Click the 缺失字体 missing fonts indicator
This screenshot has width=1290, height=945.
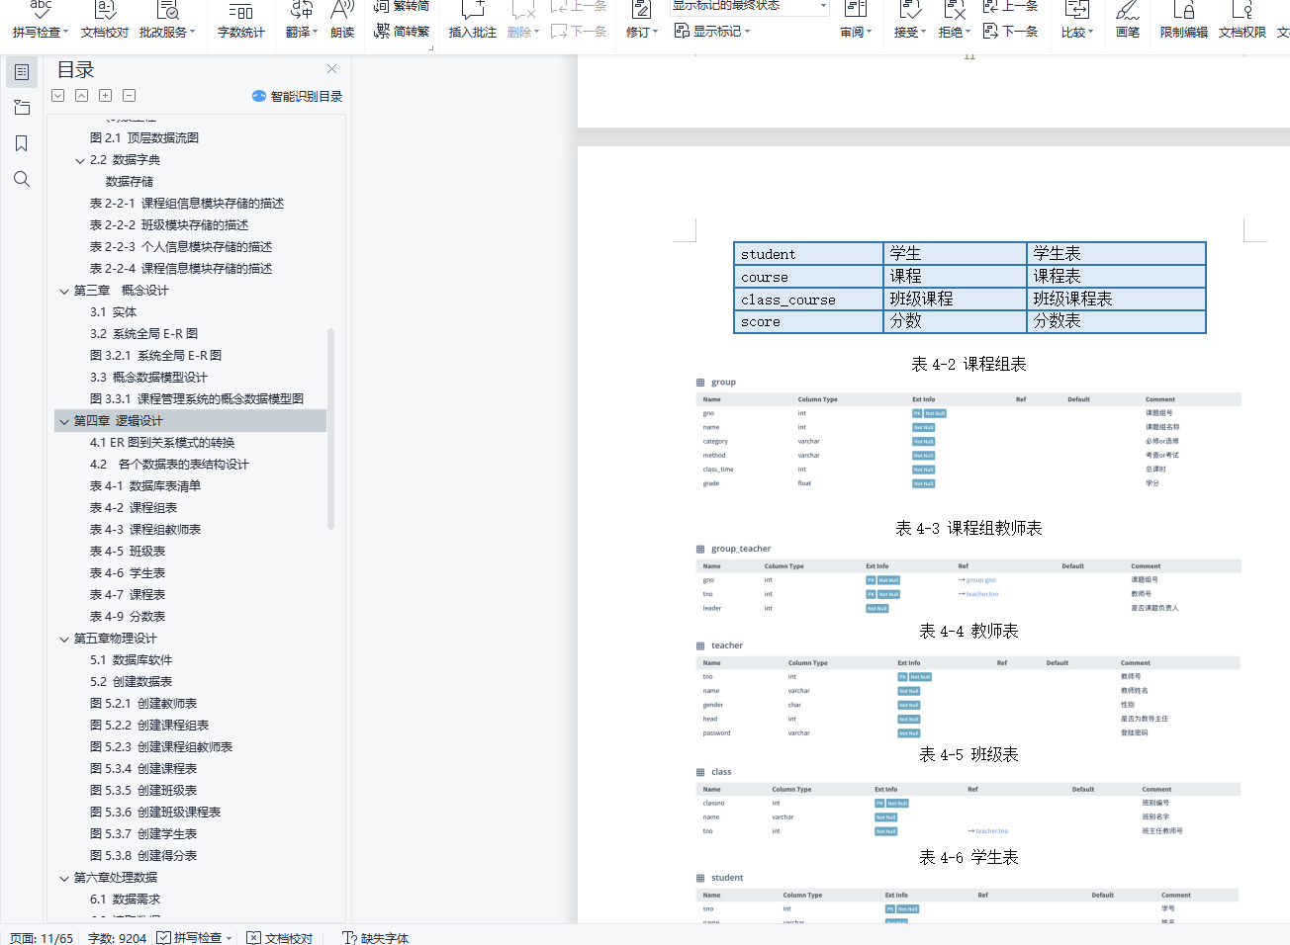[376, 937]
